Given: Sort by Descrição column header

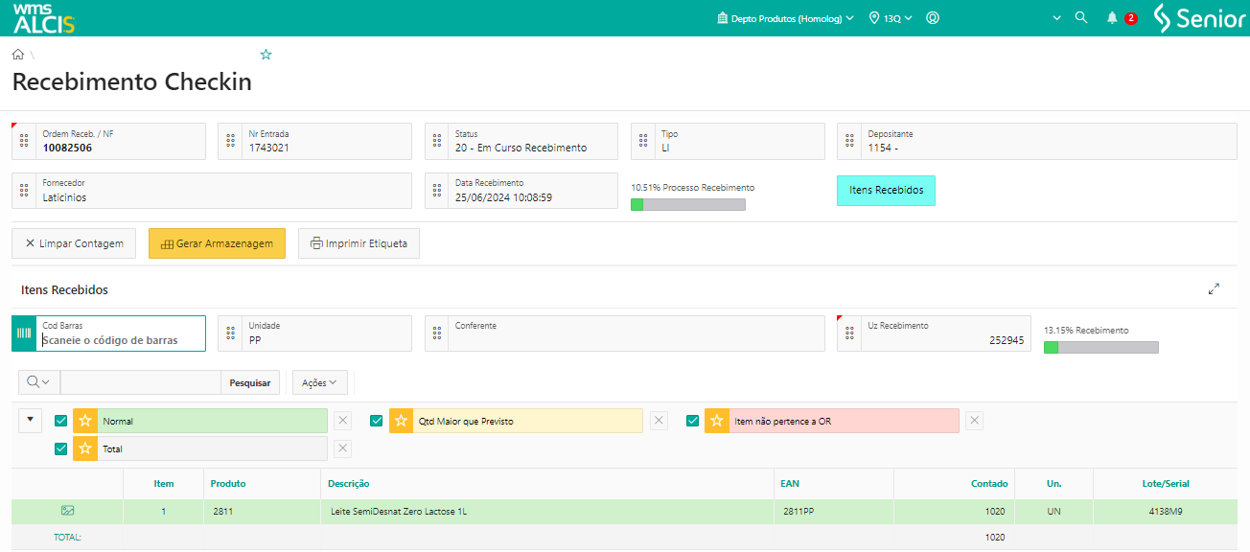Looking at the screenshot, I should pyautogui.click(x=349, y=484).
